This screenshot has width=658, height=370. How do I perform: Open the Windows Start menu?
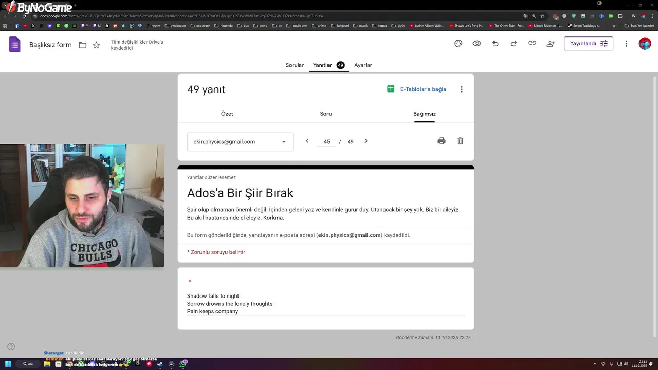[8, 364]
